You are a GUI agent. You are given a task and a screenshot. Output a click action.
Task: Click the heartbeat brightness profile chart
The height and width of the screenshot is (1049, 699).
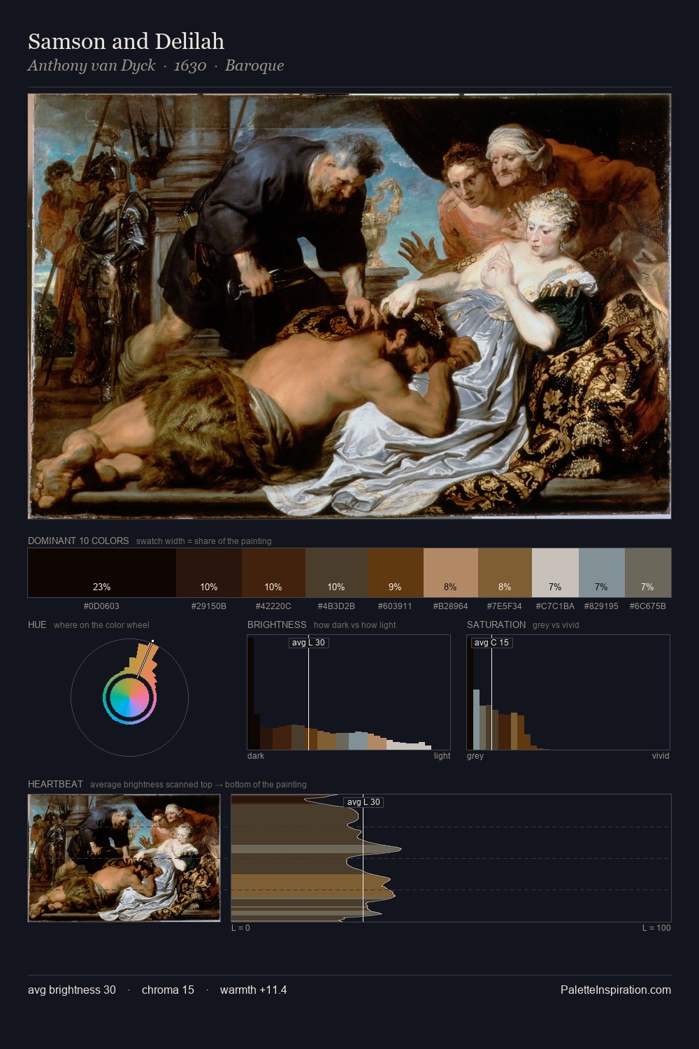(451, 858)
